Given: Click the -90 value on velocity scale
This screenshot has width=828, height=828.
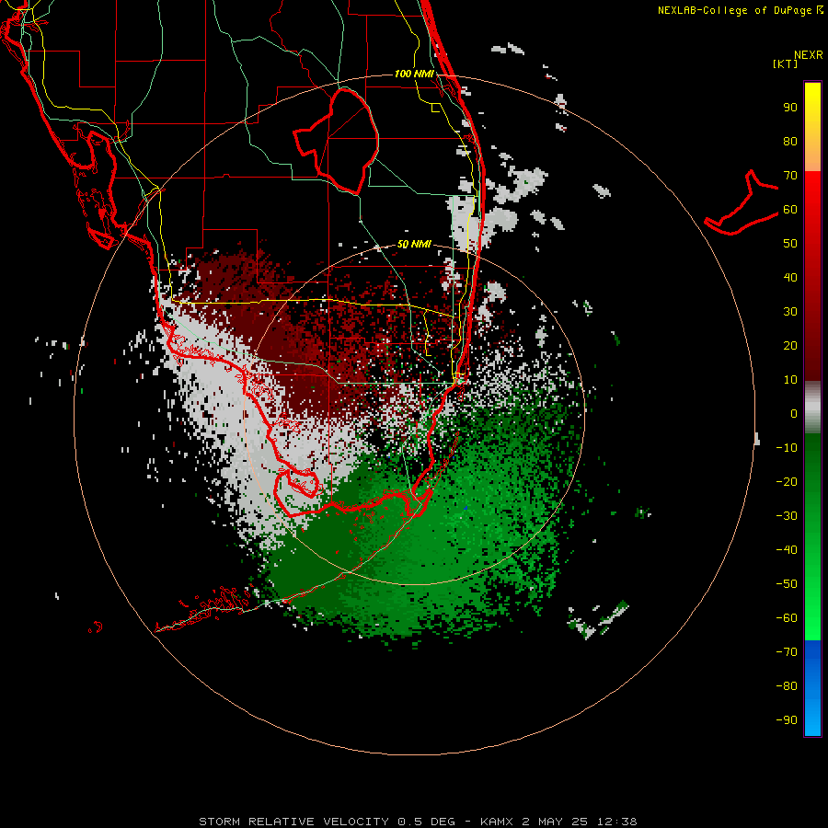Looking at the screenshot, I should 787,720.
